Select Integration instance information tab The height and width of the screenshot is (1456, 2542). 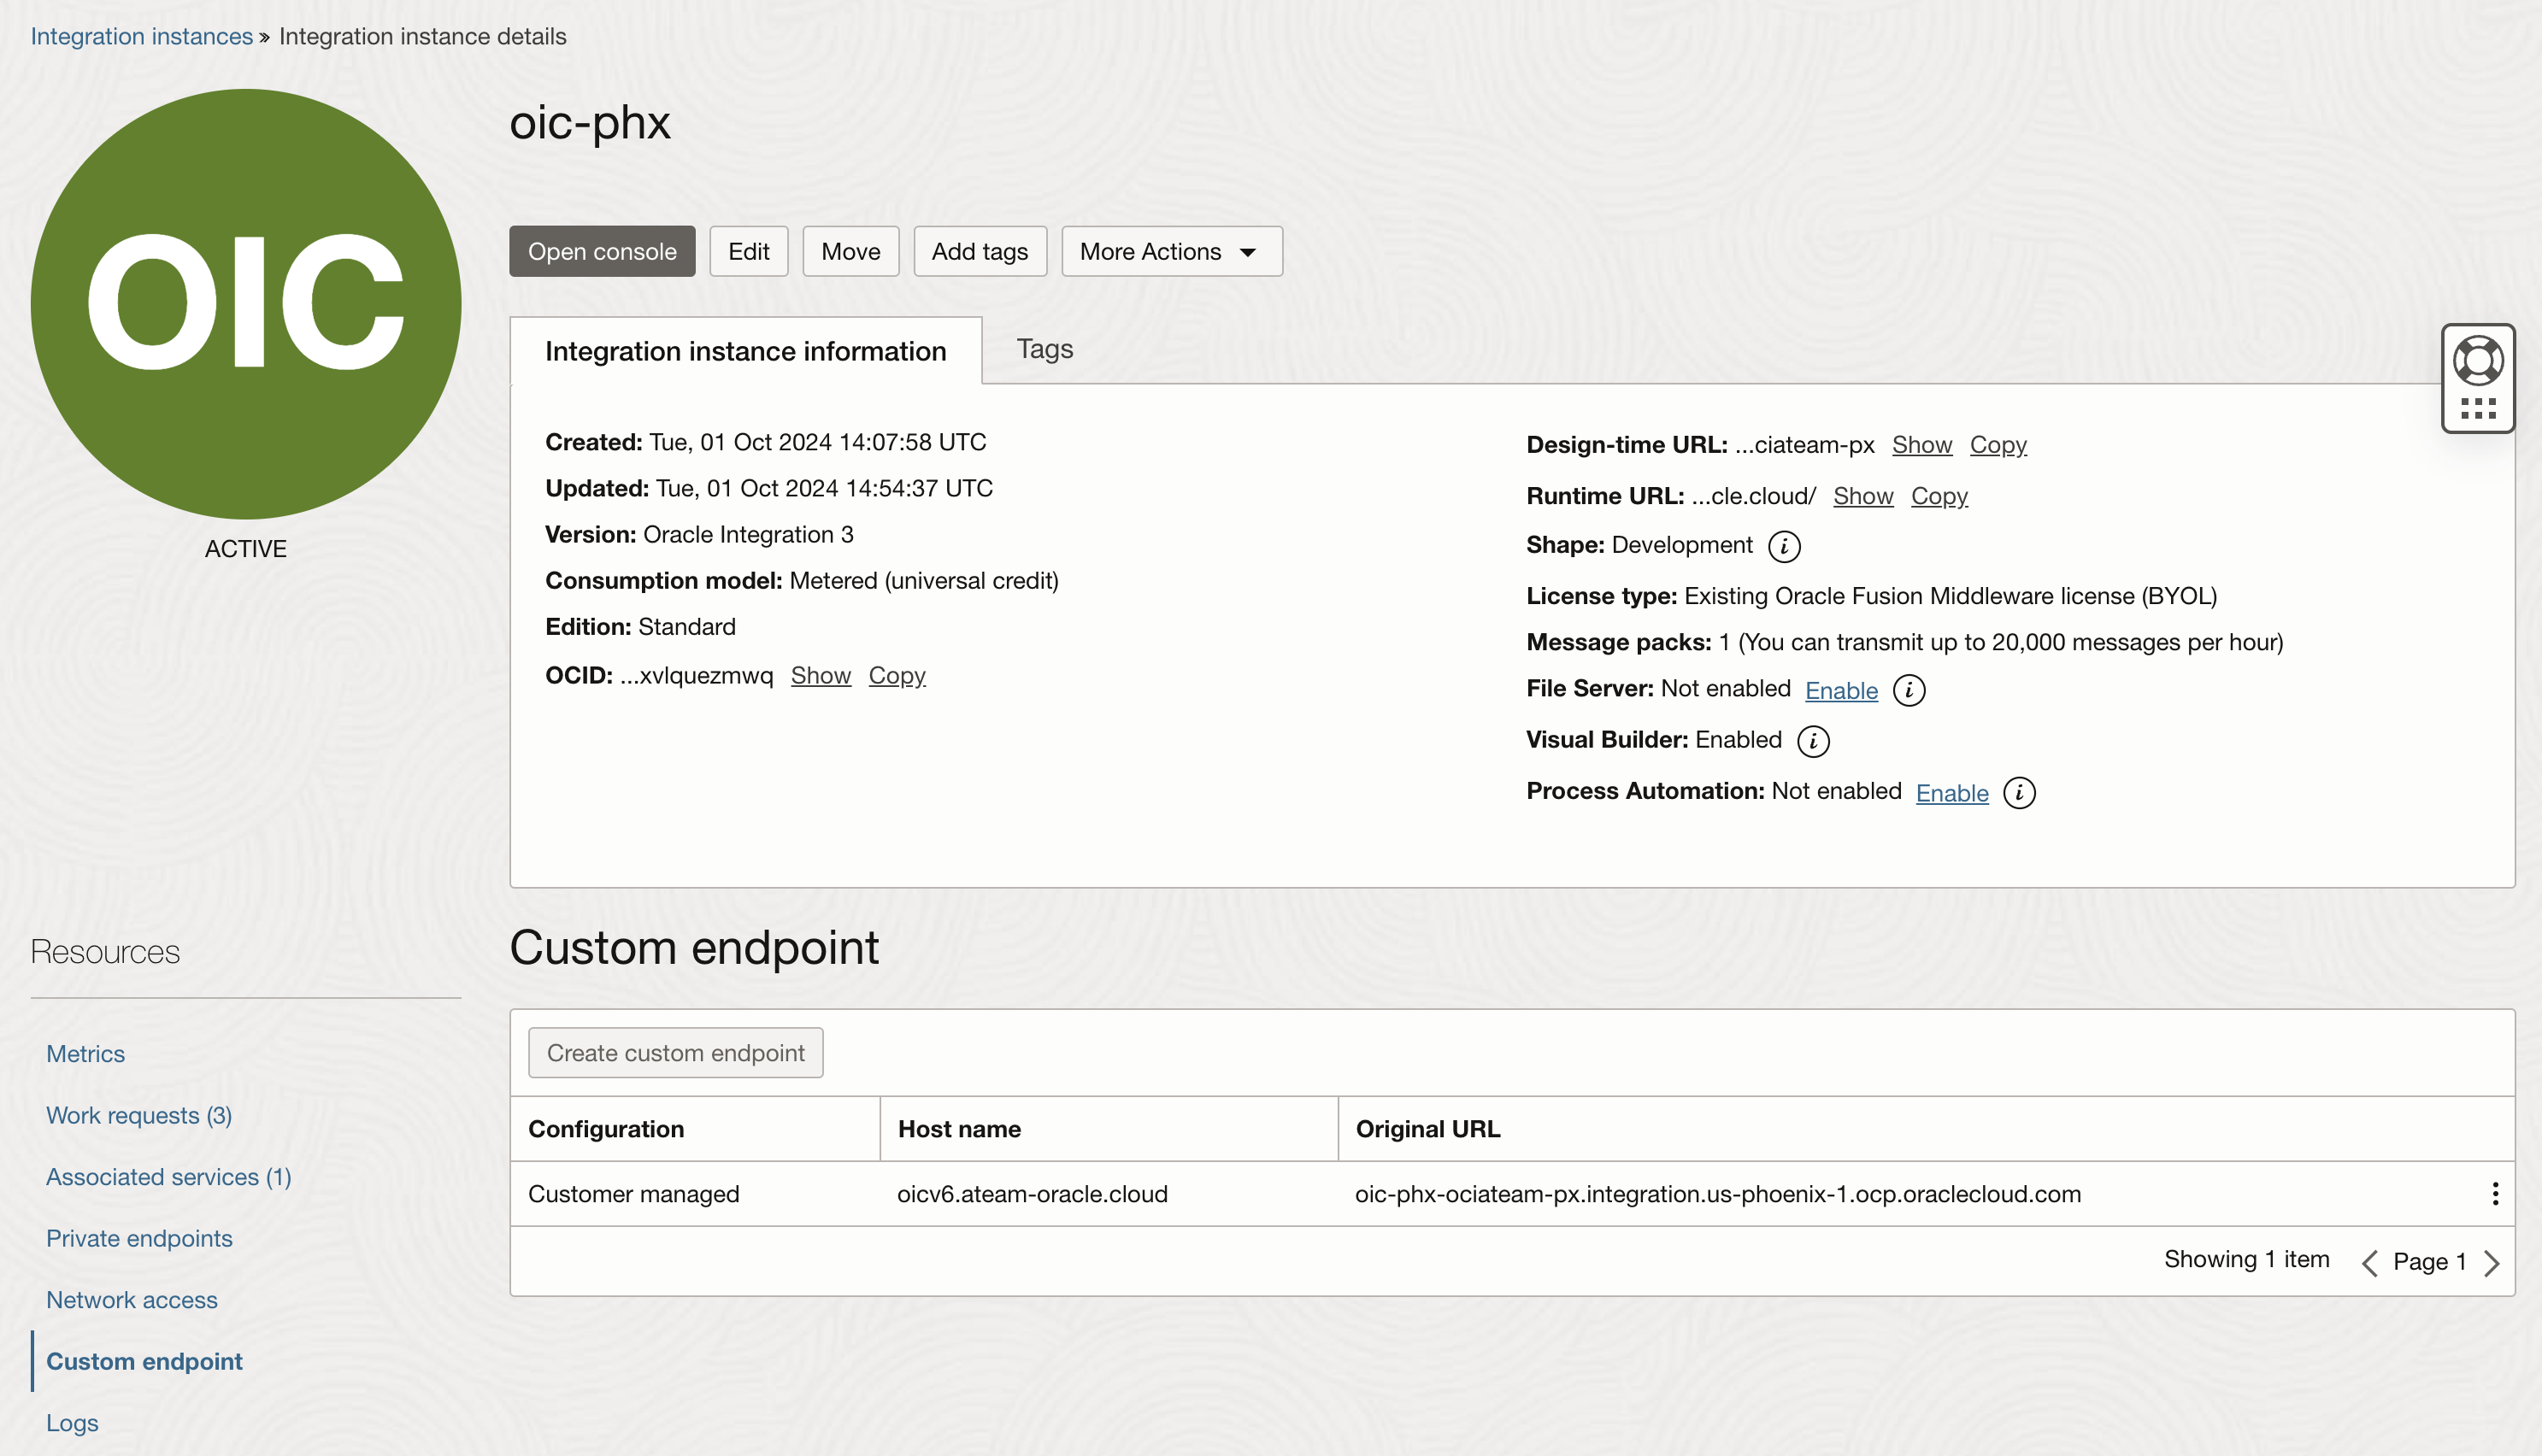(x=745, y=351)
